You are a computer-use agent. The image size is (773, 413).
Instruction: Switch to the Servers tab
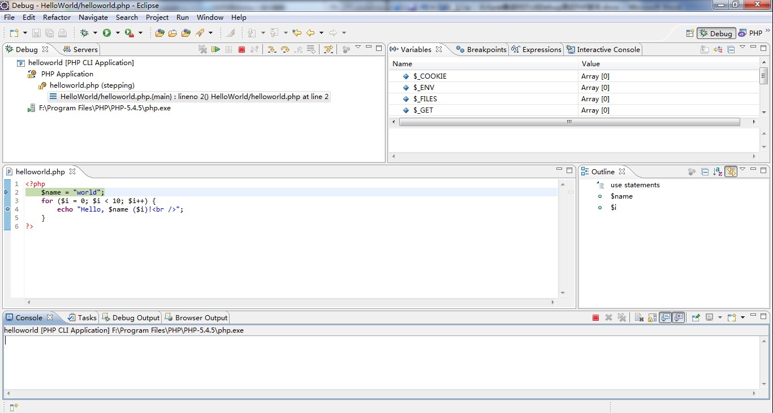pos(80,50)
